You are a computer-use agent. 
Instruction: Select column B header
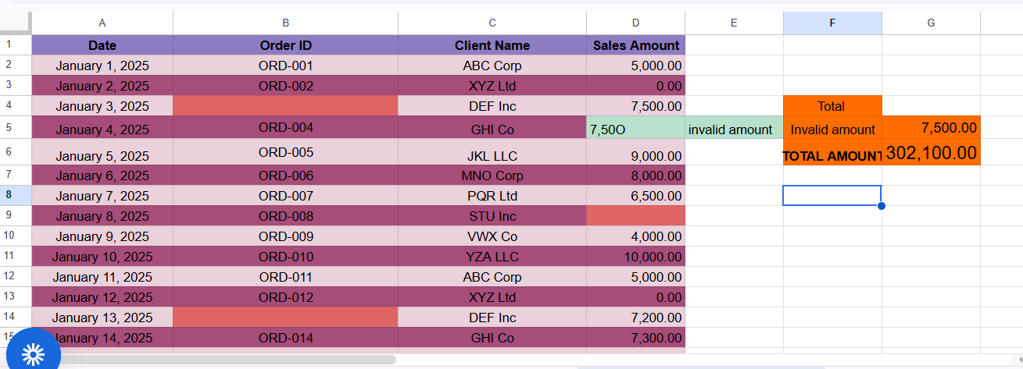(x=285, y=23)
